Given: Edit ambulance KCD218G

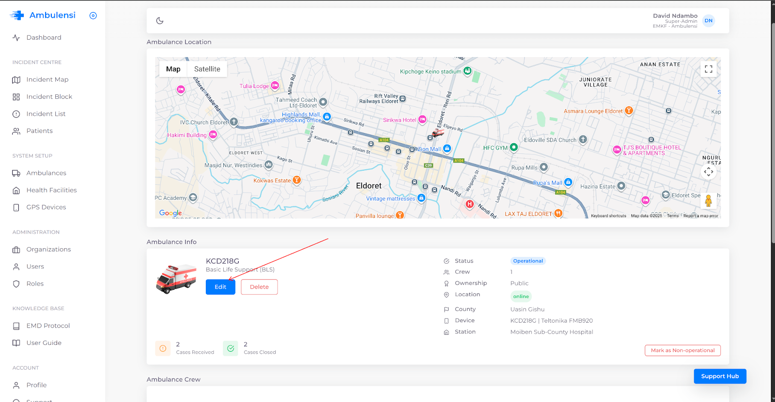Looking at the screenshot, I should (220, 287).
